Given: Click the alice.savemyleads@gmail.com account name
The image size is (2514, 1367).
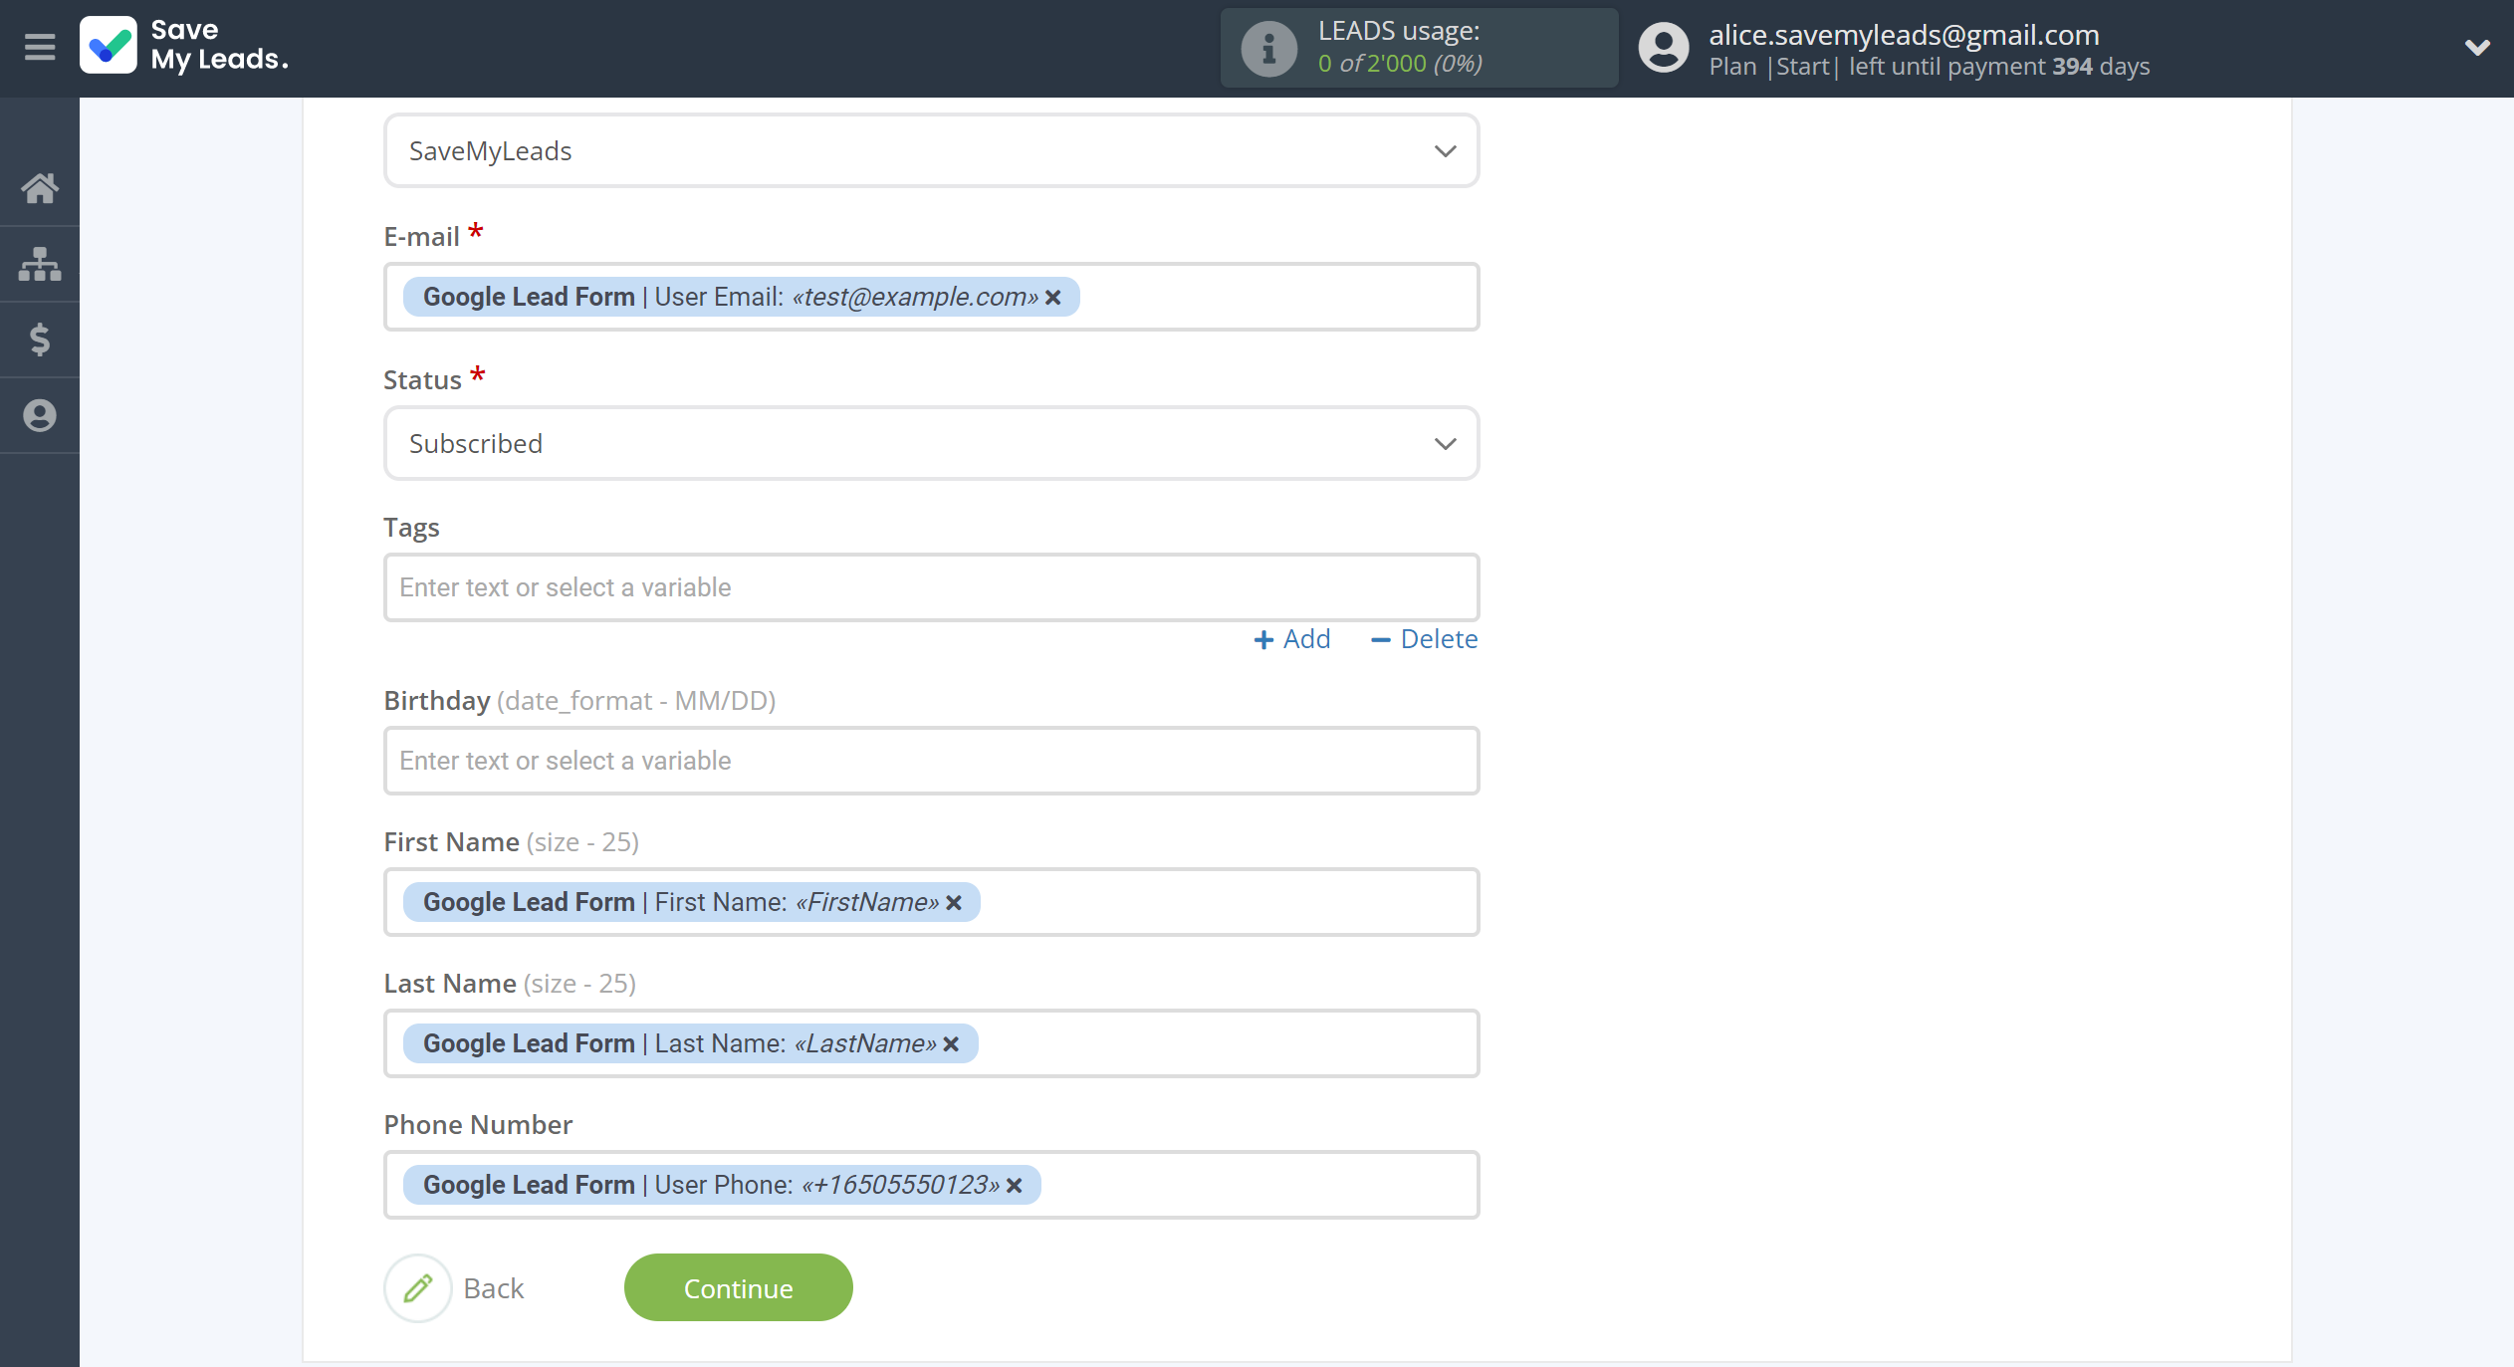Looking at the screenshot, I should point(1904,35).
